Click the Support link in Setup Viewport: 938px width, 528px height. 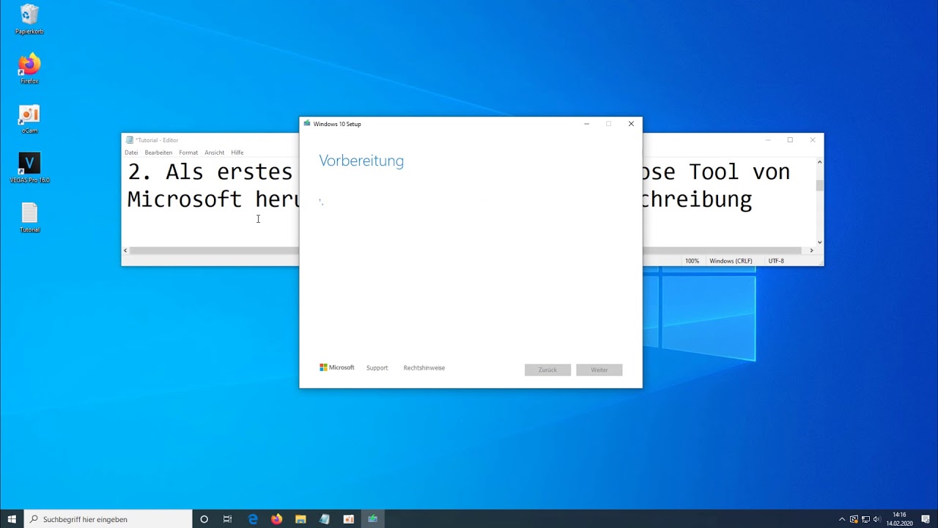tap(377, 368)
